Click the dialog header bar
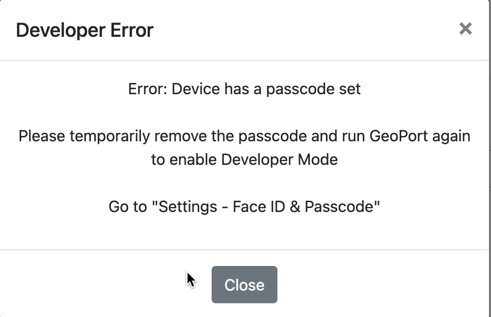The height and width of the screenshot is (317, 491). [245, 29]
